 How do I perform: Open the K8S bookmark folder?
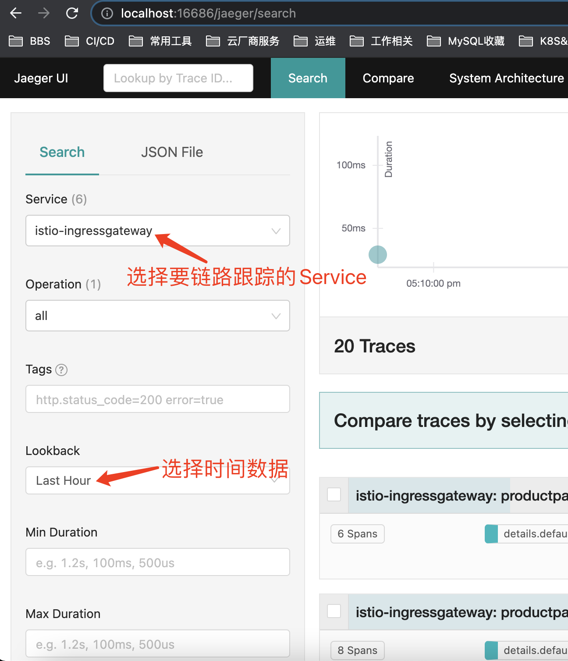543,41
